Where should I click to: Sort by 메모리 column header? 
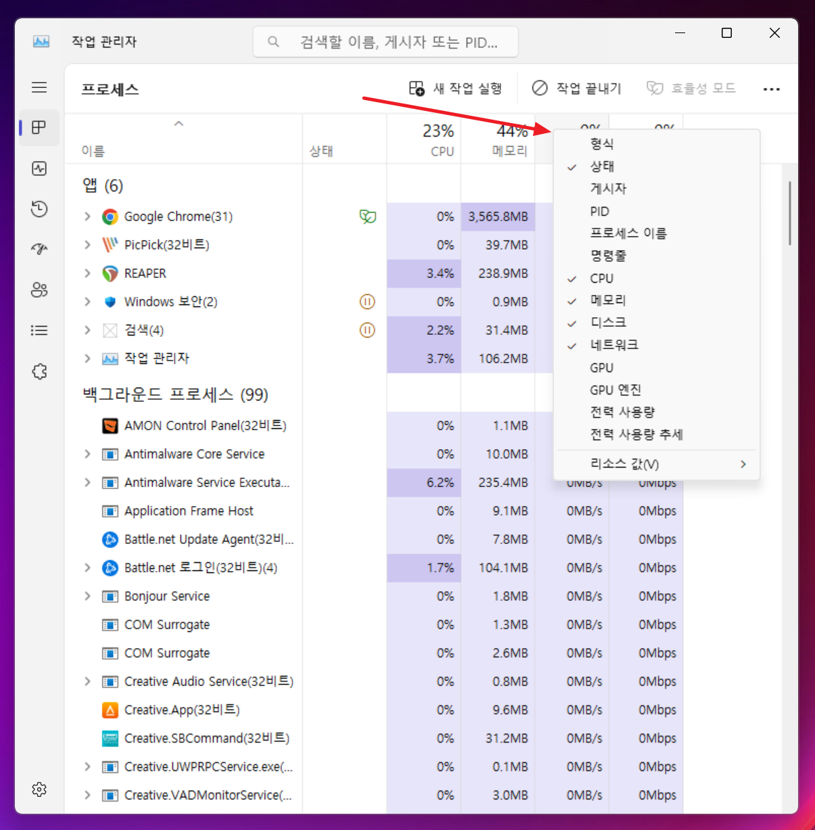[498, 139]
